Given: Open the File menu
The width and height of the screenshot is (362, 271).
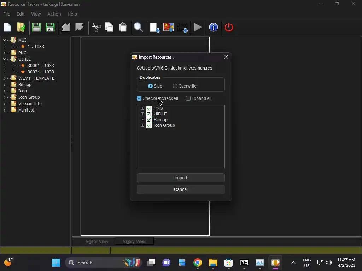Looking at the screenshot, I should click(x=7, y=14).
